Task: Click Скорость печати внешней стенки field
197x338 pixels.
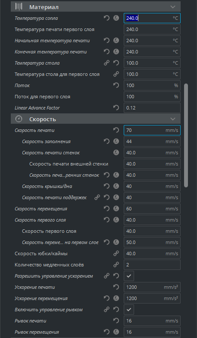Action: point(152,164)
